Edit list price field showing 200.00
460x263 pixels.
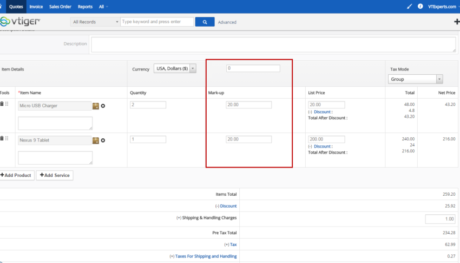coord(326,139)
